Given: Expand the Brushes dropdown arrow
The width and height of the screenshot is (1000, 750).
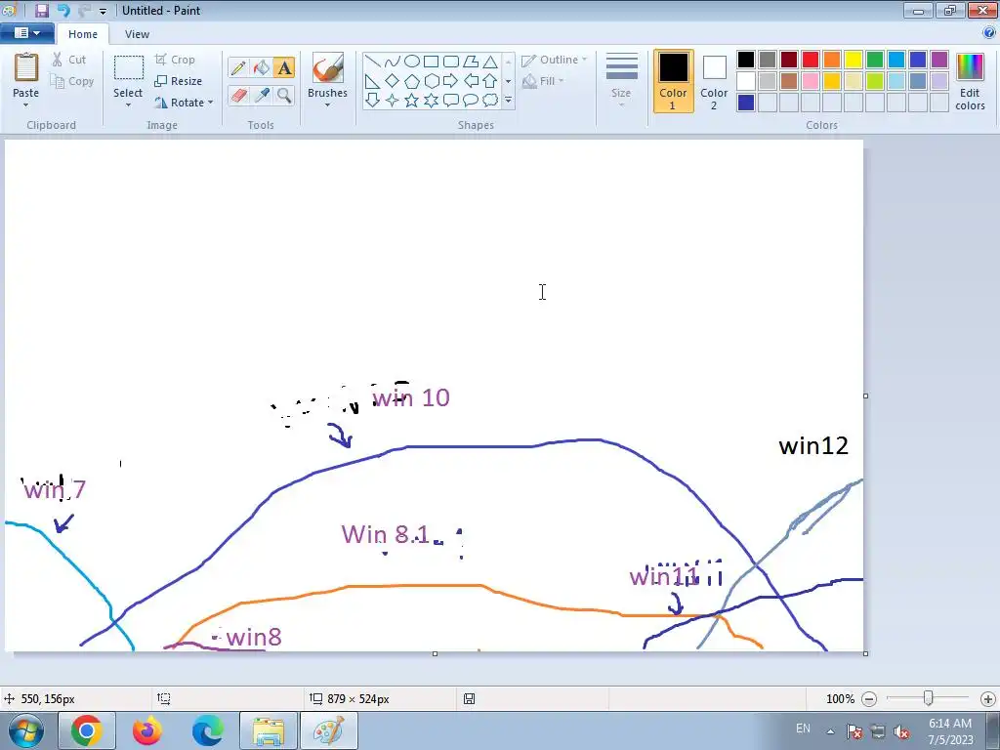Looking at the screenshot, I should point(327,105).
